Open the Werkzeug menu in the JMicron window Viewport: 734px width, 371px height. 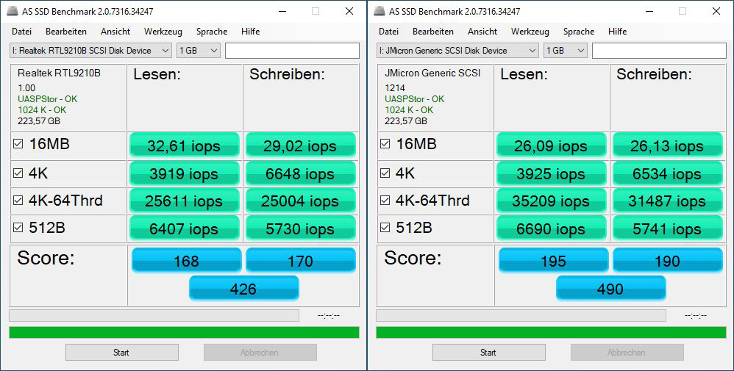click(530, 32)
